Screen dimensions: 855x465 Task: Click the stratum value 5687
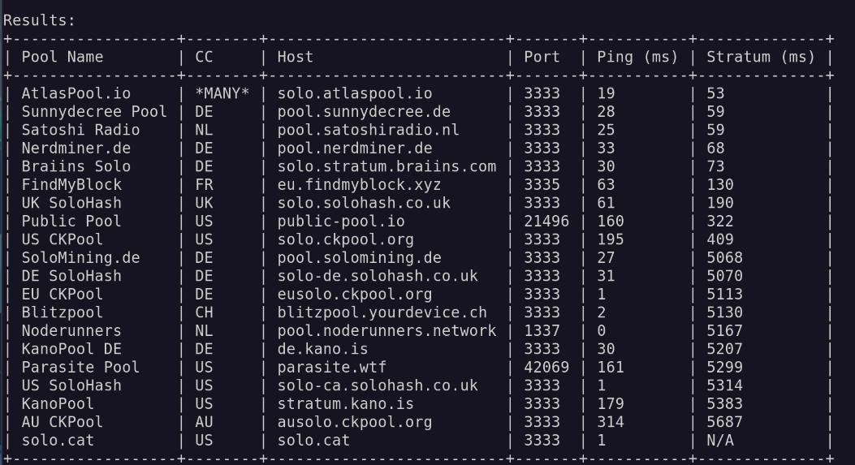click(x=724, y=422)
